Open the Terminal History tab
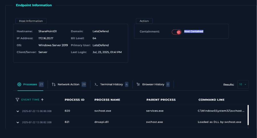Viewport: 257px width, 138px height. (111, 85)
